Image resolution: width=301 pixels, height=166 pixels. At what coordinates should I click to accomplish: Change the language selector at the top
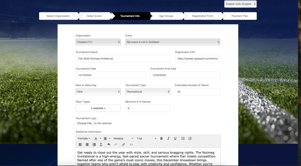pyautogui.click(x=240, y=4)
